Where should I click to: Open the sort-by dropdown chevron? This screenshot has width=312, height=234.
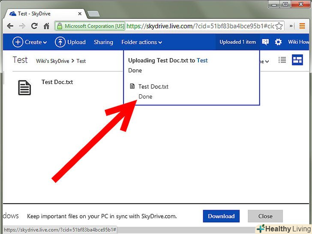coord(267,61)
